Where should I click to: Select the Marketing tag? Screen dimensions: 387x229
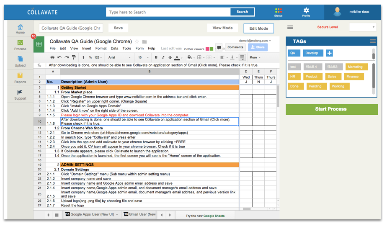357,67
